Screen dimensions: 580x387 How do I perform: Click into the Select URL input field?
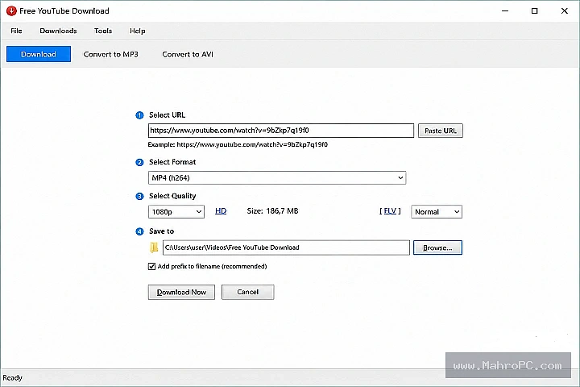(x=281, y=131)
